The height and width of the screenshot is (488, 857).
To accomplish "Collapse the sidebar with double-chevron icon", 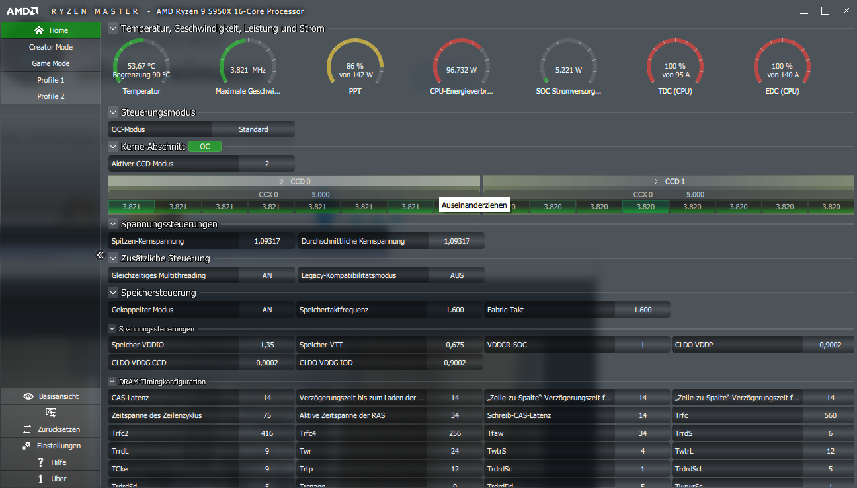I will coord(101,255).
